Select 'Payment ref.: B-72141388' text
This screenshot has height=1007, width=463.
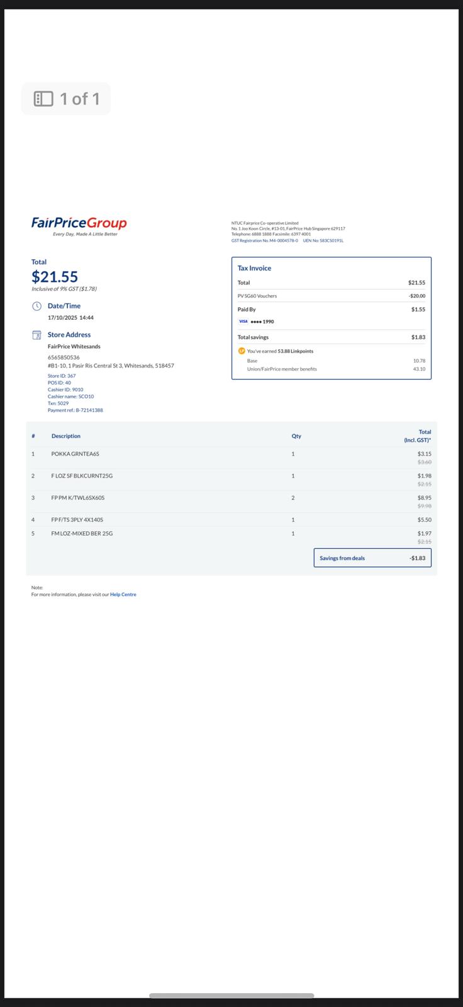(75, 410)
